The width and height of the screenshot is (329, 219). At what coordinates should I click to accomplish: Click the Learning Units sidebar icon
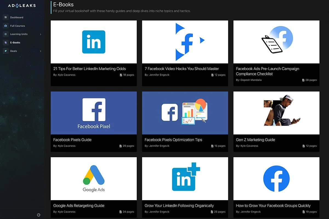5,34
